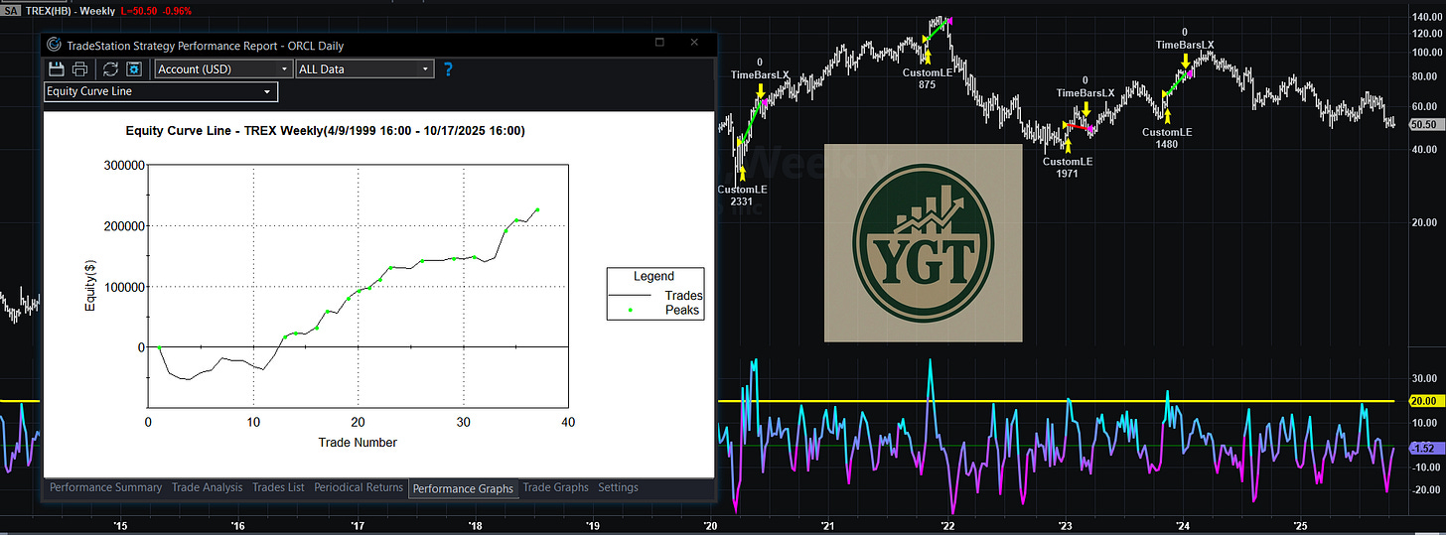Click the Trades legend entry

click(x=683, y=295)
